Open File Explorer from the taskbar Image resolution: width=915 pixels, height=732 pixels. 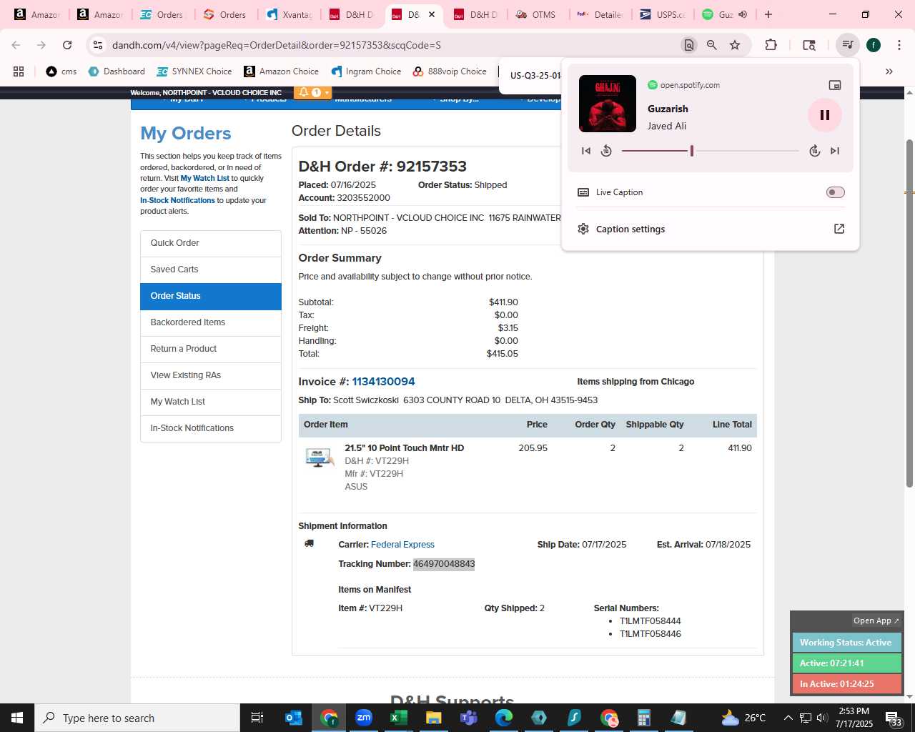tap(433, 718)
